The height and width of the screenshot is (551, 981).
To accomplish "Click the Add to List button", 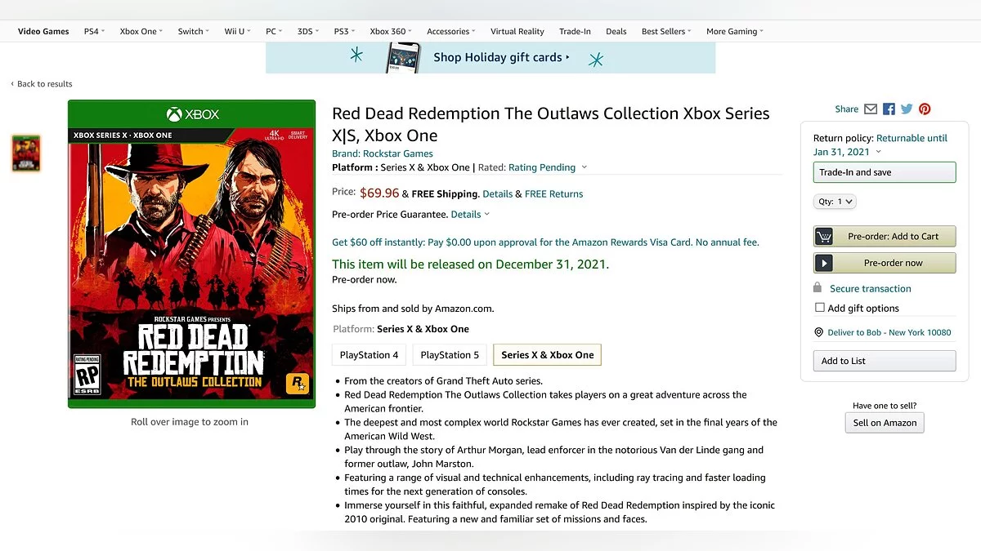I will tap(884, 361).
